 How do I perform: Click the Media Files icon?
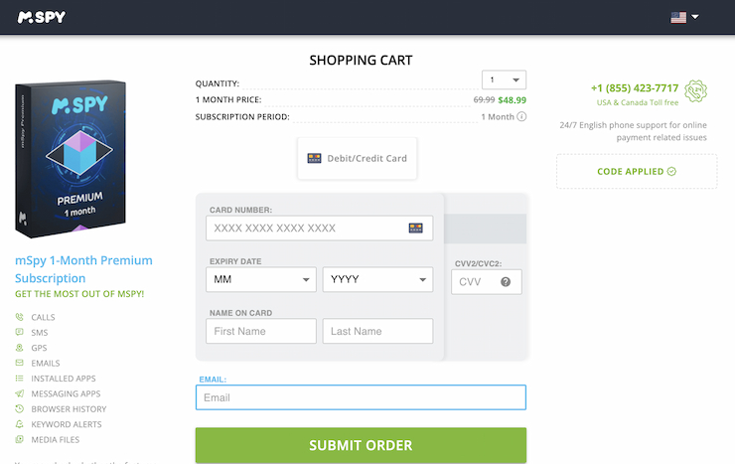(19, 439)
